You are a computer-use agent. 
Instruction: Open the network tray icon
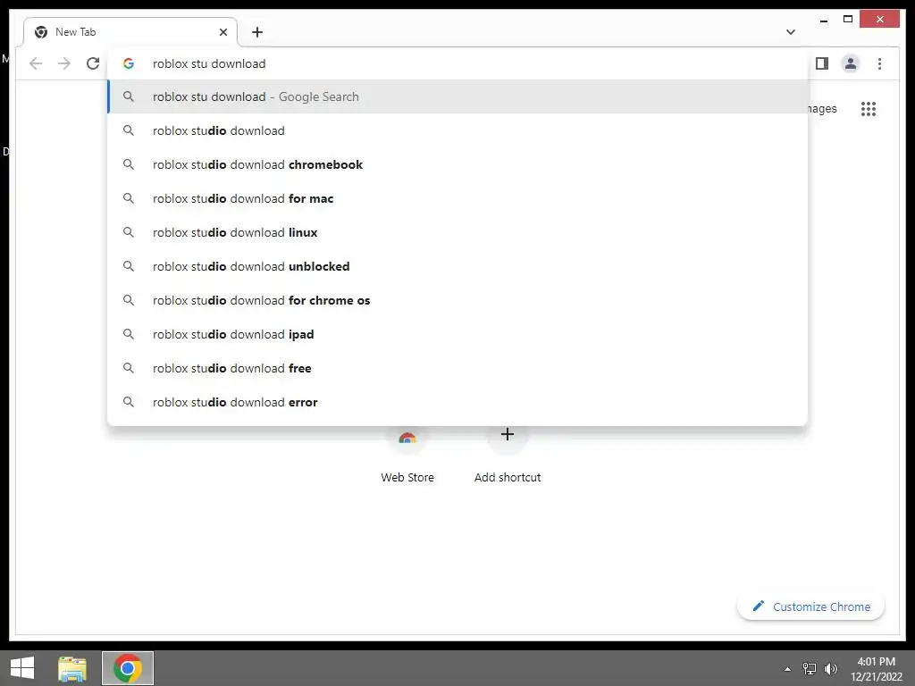tap(810, 668)
